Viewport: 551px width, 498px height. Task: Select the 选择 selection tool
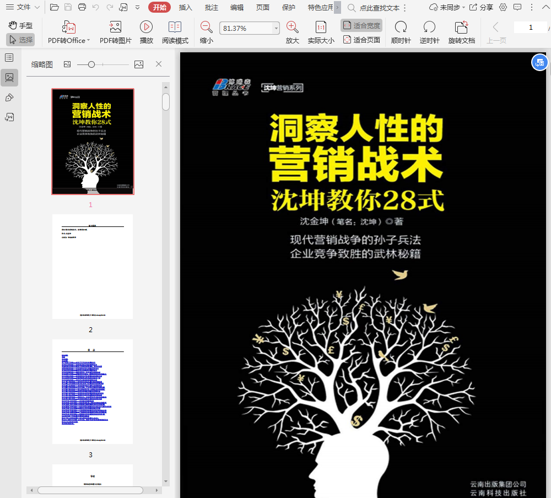[20, 40]
